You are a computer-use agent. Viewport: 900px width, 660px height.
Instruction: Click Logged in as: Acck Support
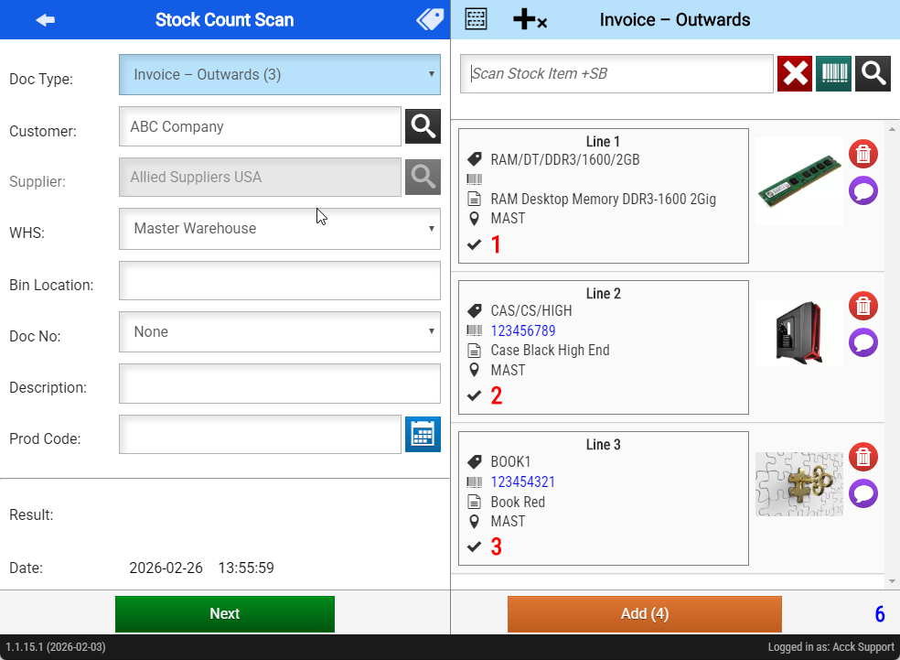coord(831,647)
